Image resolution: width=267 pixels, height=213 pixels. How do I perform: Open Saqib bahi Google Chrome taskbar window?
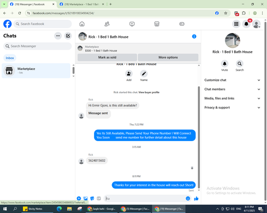click(101, 209)
